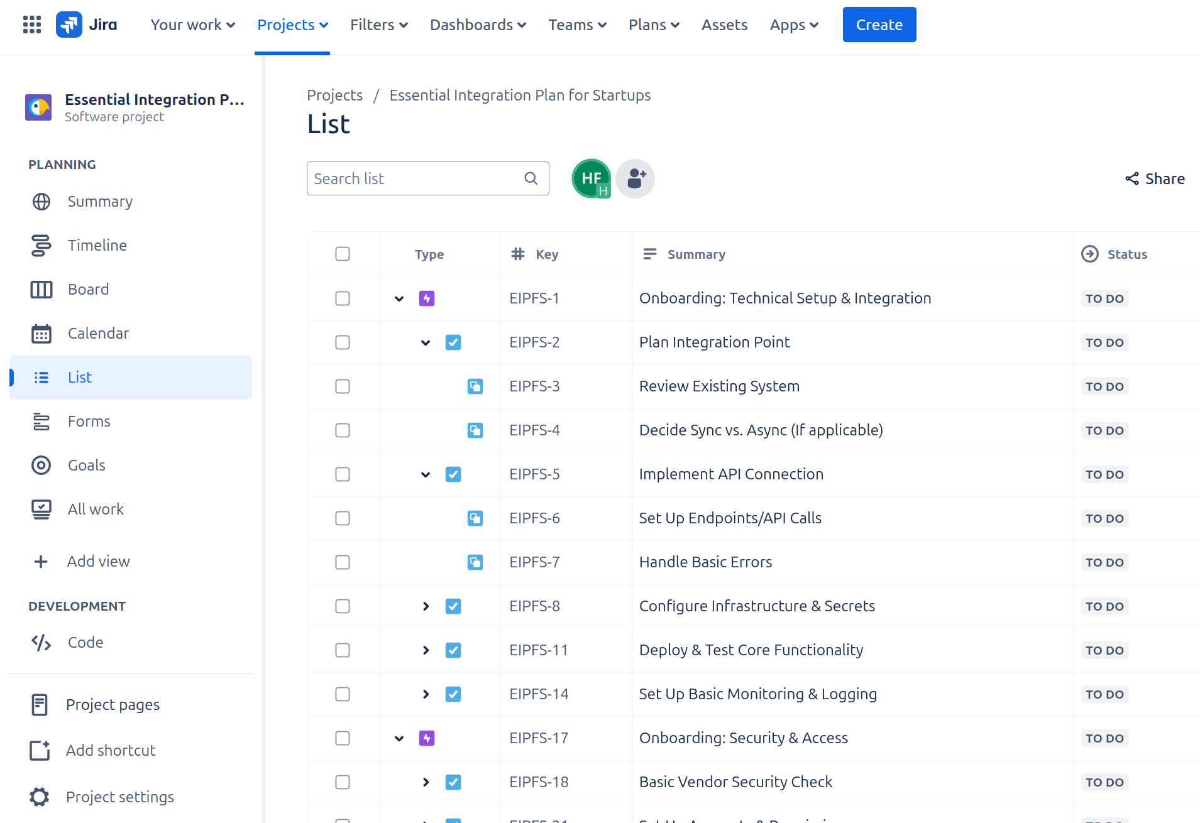The width and height of the screenshot is (1200, 823).
Task: Open the Calendar view in sidebar
Action: pos(98,333)
